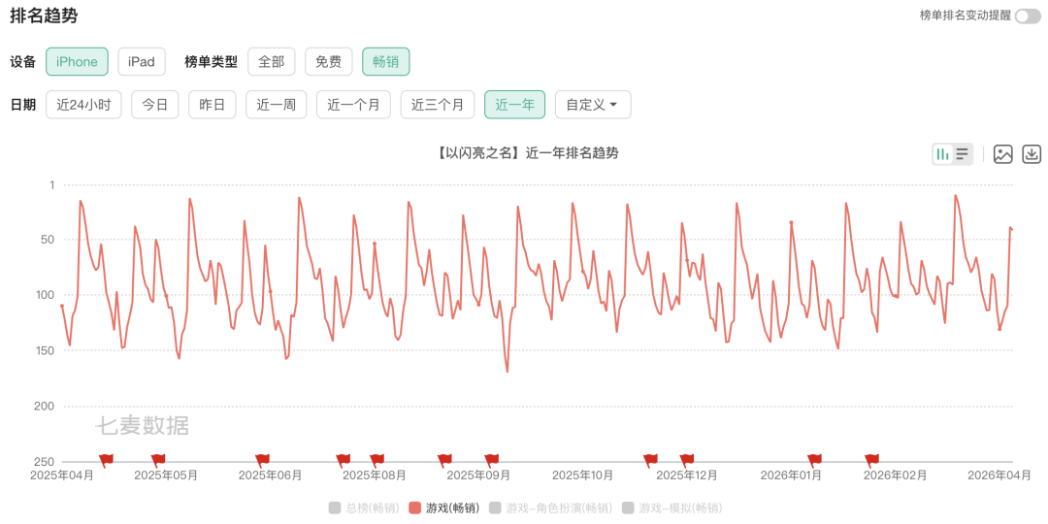Switch to the list view icon
This screenshot has height=524, width=1048.
point(963,154)
